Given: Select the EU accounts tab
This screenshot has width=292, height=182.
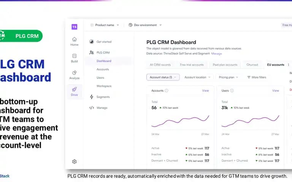Looking at the screenshot, I should pyautogui.click(x=276, y=65).
